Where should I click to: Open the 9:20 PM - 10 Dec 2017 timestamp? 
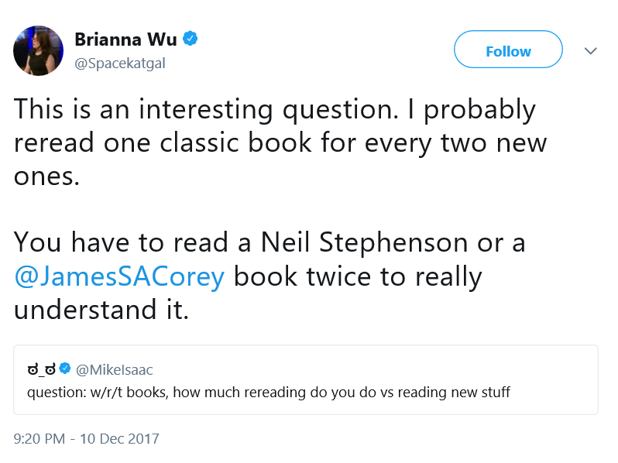[x=86, y=438]
